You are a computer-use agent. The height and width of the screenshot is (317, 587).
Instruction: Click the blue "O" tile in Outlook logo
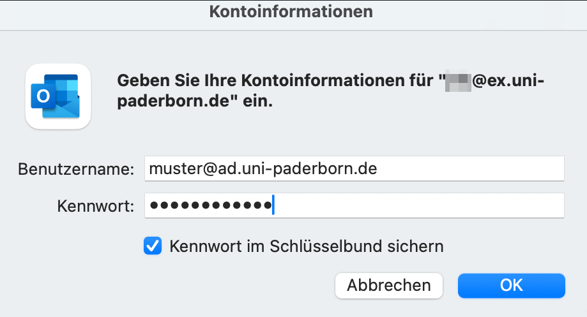45,96
